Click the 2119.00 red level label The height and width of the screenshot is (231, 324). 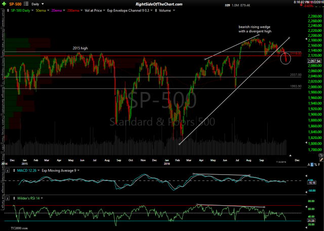click(296, 54)
